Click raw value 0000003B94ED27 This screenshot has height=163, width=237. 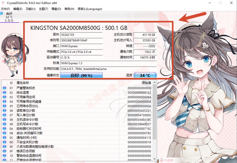pyautogui.click(x=139, y=124)
